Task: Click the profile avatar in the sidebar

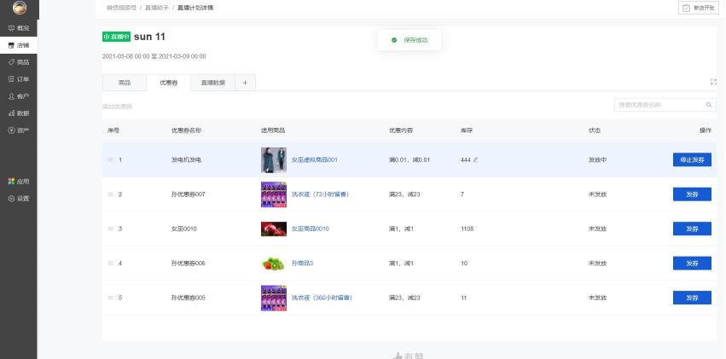Action: [20, 8]
